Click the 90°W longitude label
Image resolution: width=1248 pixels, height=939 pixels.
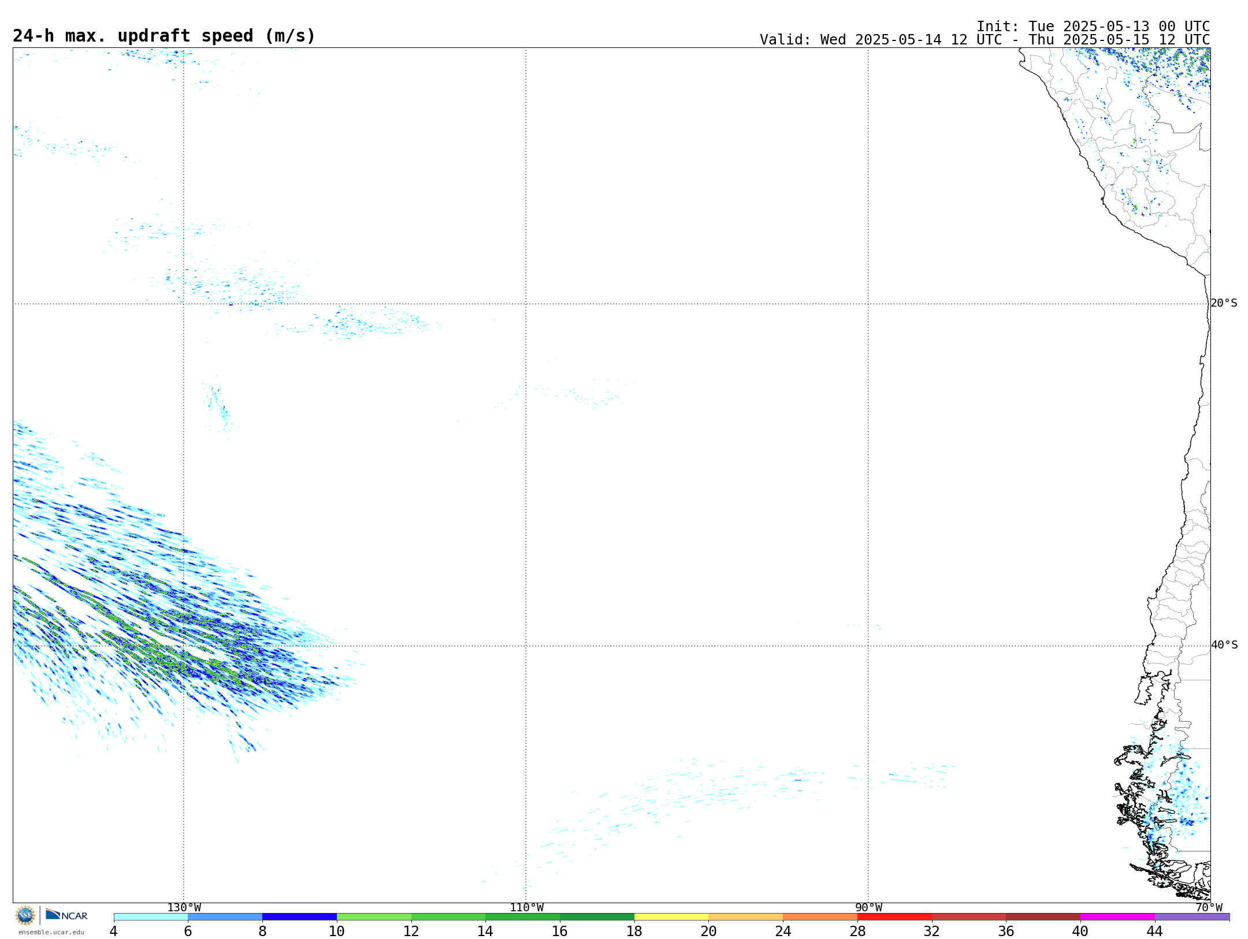[x=868, y=908]
